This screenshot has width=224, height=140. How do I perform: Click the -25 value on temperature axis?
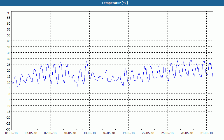click(x=8, y=123)
